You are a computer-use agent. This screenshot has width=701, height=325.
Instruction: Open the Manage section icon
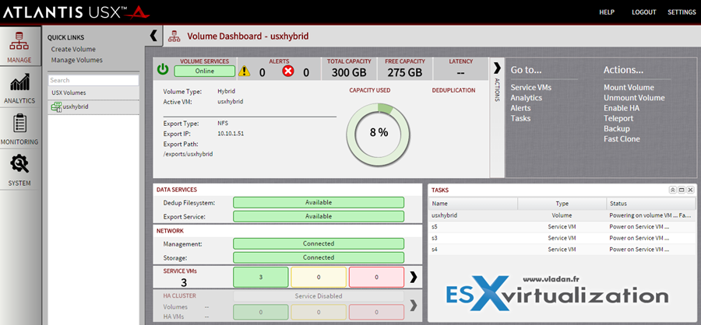19,40
